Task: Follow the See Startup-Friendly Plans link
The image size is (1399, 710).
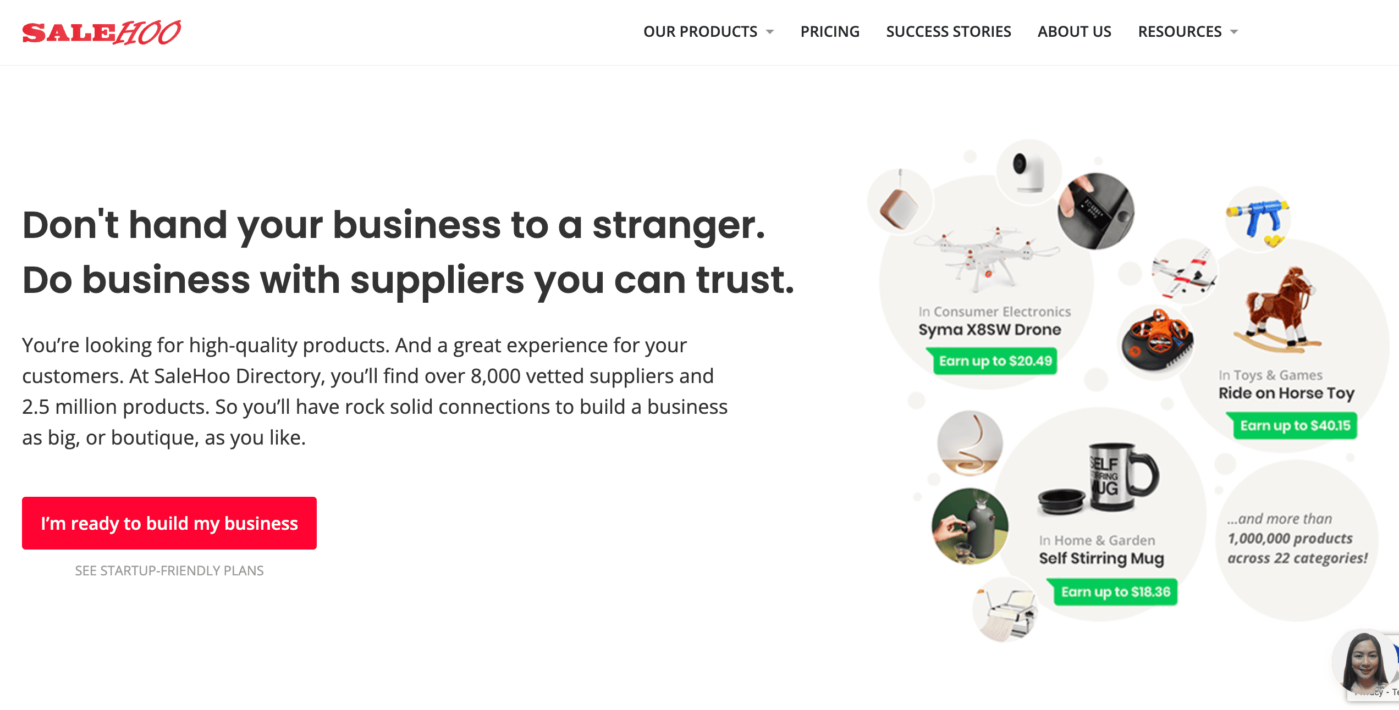Action: [x=169, y=571]
